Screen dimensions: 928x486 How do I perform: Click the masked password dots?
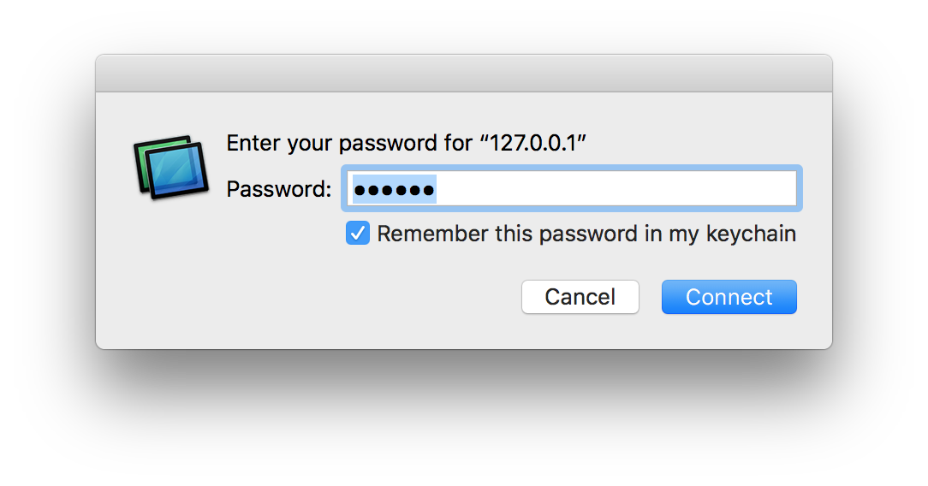point(394,189)
